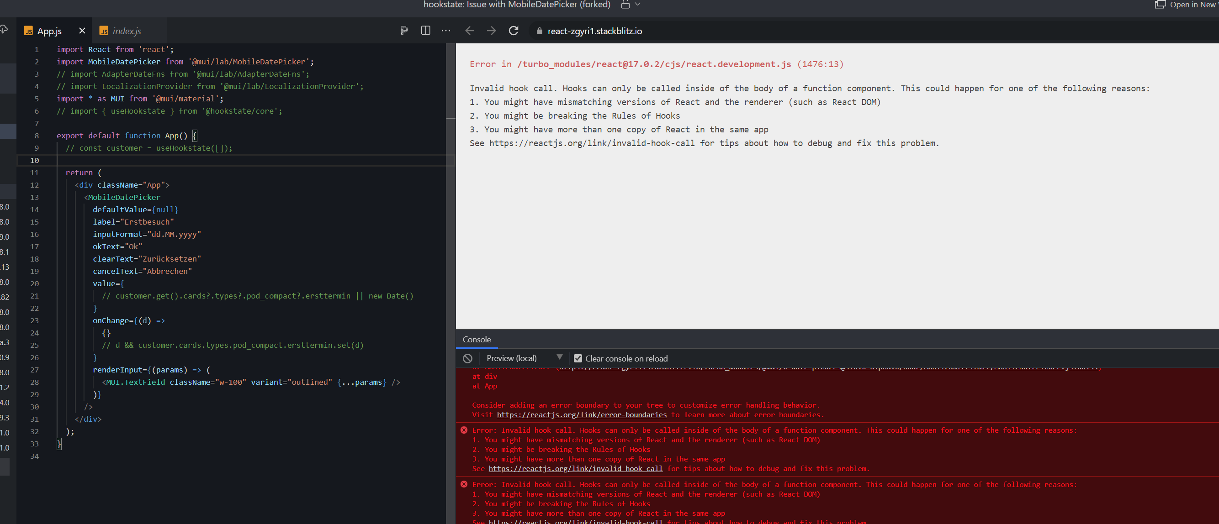The image size is (1219, 524).
Task: Navigate back in the preview browser
Action: coord(469,30)
